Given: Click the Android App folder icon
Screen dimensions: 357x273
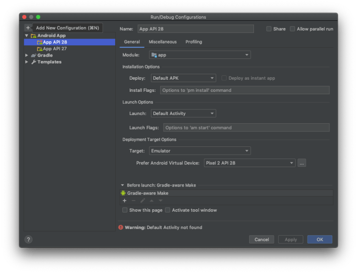Looking at the screenshot, I should click(33, 36).
